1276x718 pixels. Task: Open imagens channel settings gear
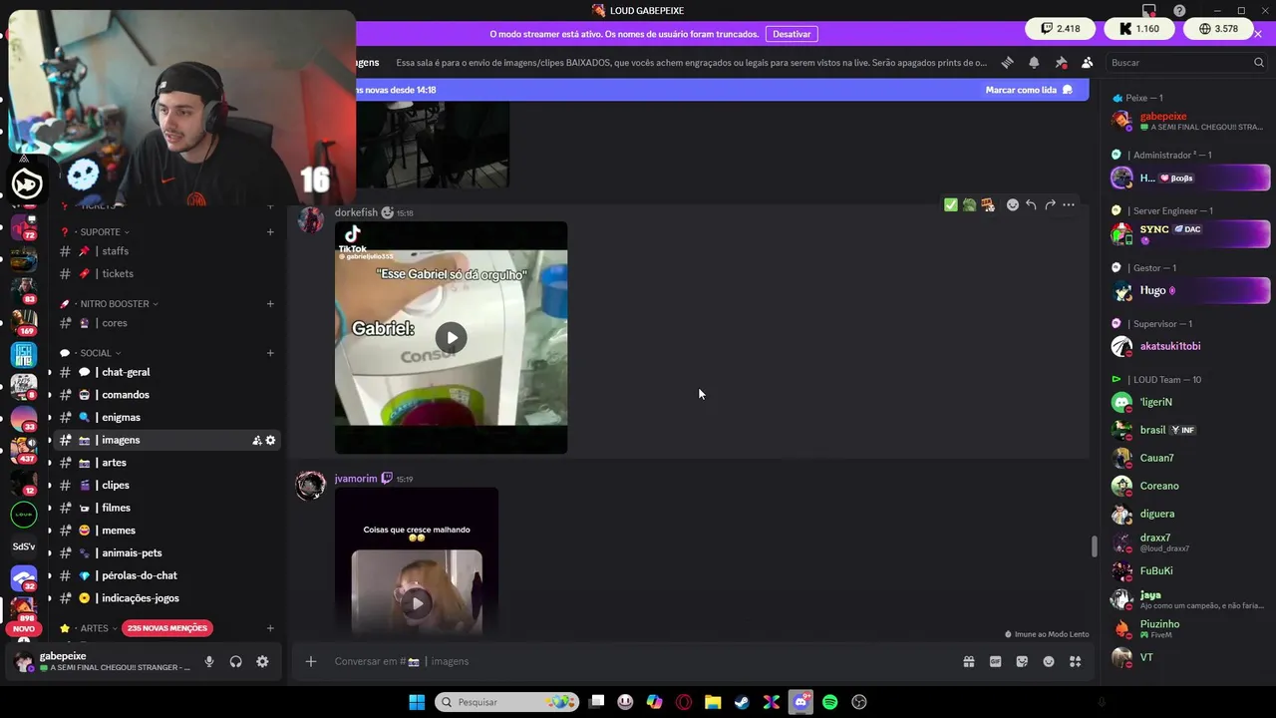tap(270, 440)
